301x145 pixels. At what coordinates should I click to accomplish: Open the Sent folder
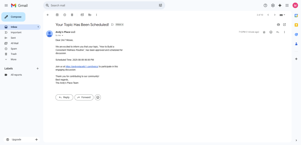click(13, 38)
